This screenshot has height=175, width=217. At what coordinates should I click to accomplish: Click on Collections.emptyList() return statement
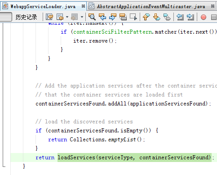96,140
